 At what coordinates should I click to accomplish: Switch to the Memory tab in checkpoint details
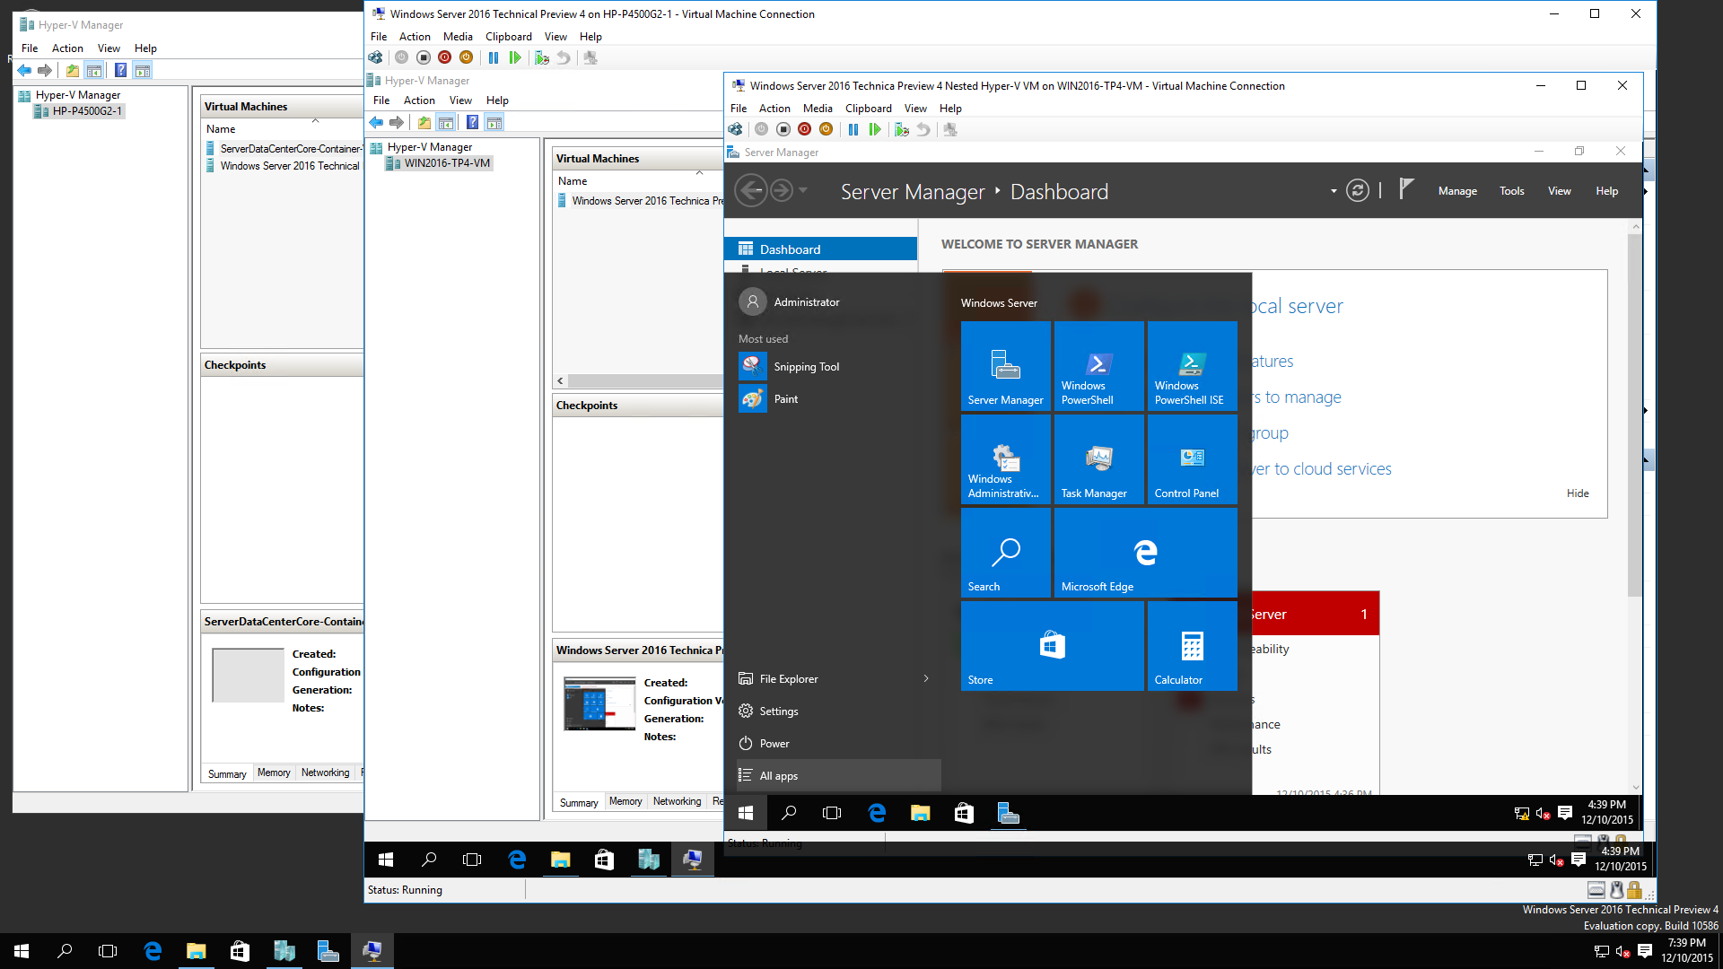(625, 800)
